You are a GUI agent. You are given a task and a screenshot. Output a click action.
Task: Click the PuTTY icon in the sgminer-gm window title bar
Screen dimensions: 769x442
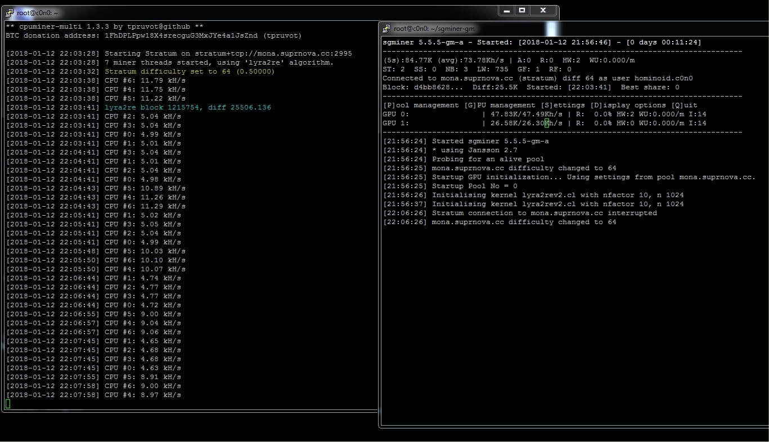coord(387,29)
